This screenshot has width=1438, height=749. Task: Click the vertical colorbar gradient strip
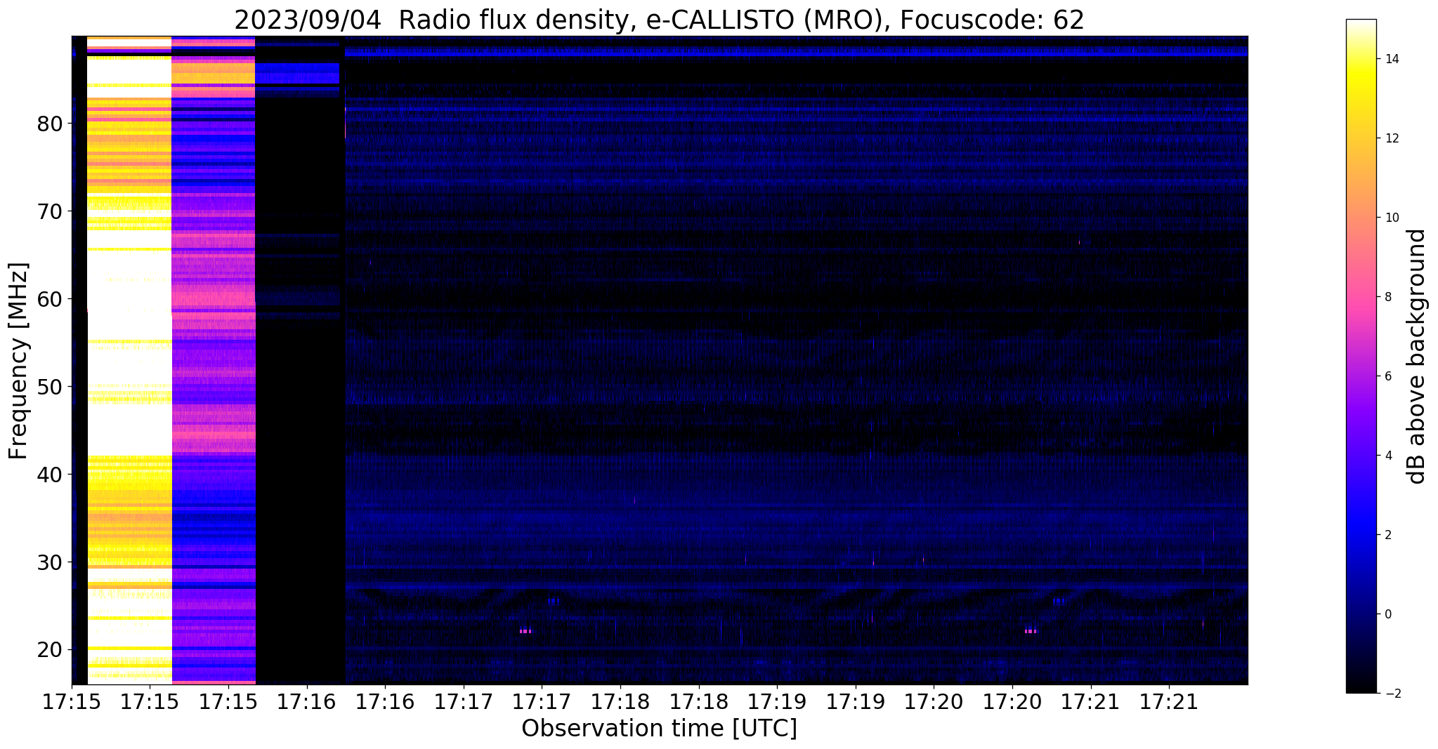1361,356
